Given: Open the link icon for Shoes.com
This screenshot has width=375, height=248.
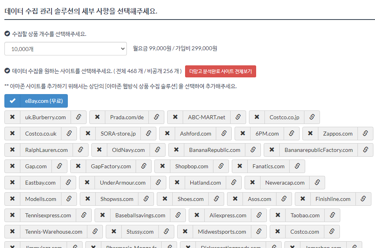Looking at the screenshot, I should coord(217,199).
